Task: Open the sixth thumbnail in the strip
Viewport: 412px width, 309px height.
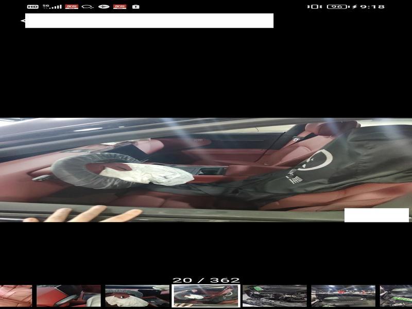Action: pos(343,296)
